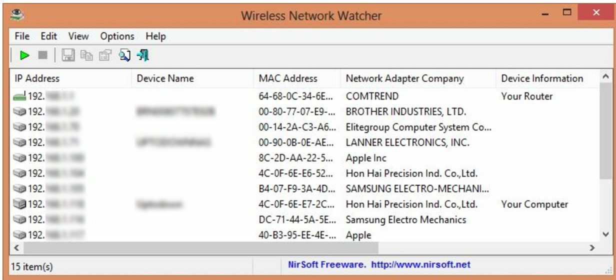Click the Stop Scanning square icon
Screen dimensions: 616x280
coord(43,55)
